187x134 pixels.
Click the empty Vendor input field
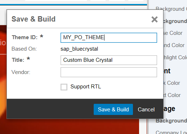[x=109, y=72]
